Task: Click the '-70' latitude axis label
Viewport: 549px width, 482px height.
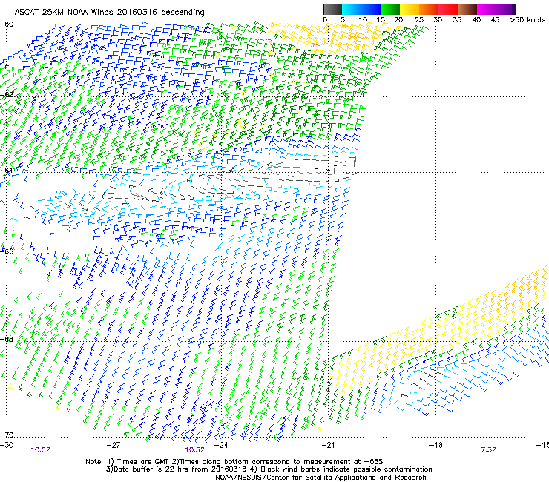Action: tap(7, 435)
